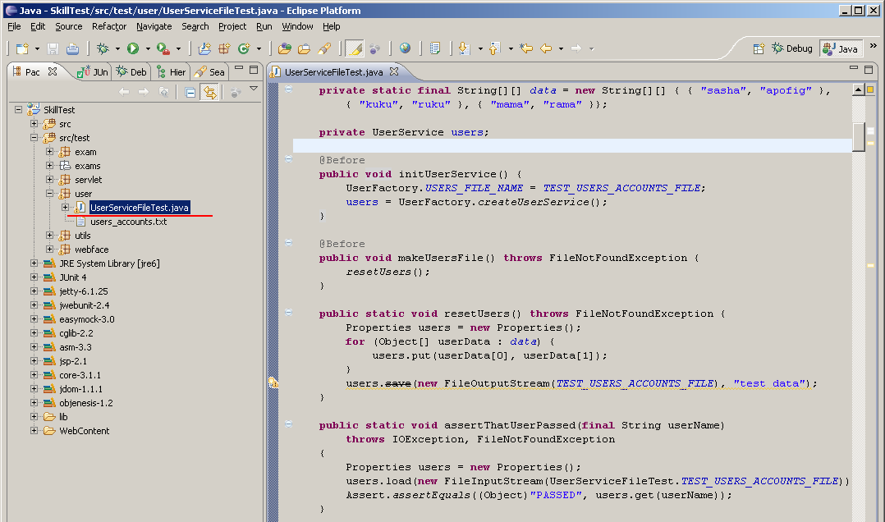This screenshot has width=885, height=522.
Task: Minimize the editor area
Action: click(x=854, y=69)
